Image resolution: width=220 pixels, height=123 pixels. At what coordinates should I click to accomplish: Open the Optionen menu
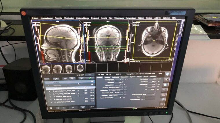(166, 18)
